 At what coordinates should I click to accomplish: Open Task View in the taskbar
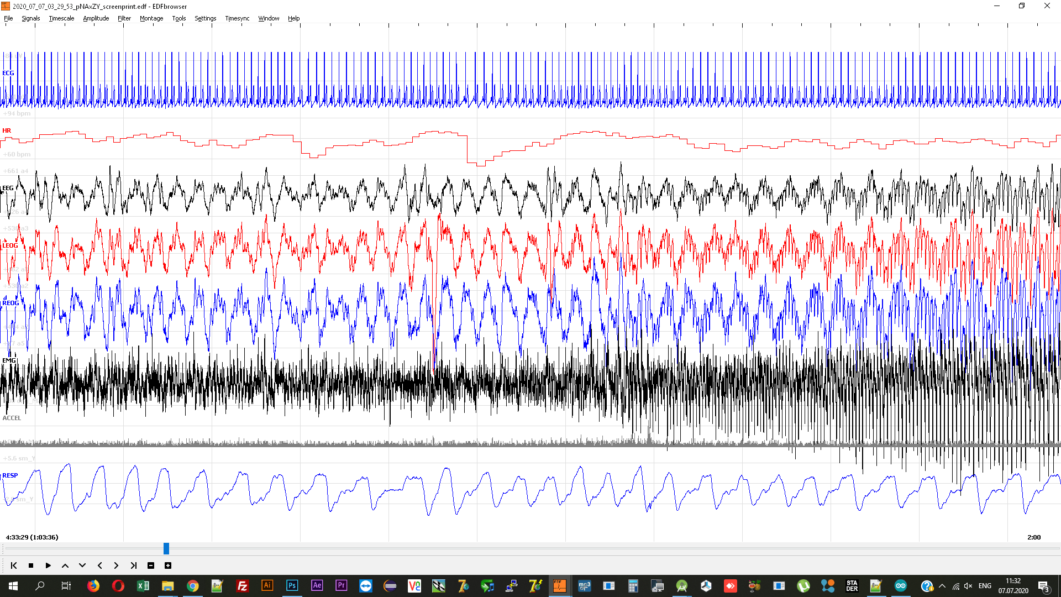[66, 586]
